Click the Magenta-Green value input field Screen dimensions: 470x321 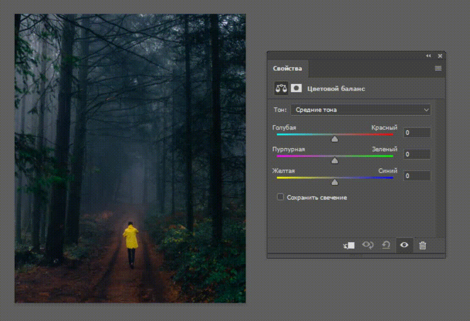coord(417,154)
